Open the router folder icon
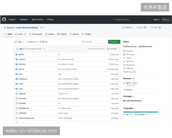 point(17,89)
